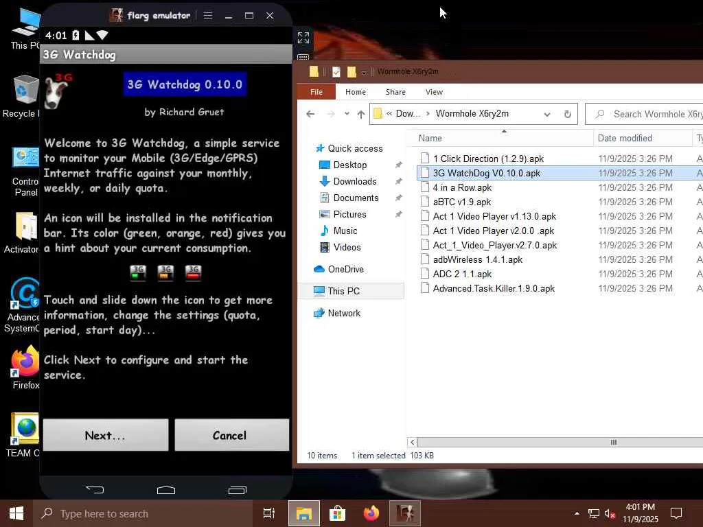Tap the Android back navigation button
Image resolution: width=703 pixels, height=527 pixels.
(x=95, y=490)
